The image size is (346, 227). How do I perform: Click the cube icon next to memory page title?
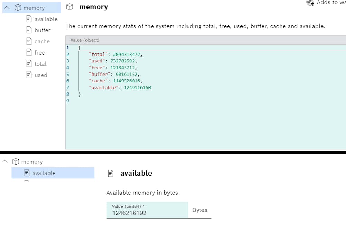click(x=70, y=7)
